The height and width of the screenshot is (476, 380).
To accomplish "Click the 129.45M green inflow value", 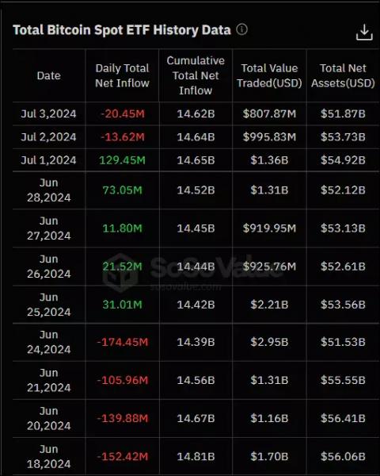I will pyautogui.click(x=122, y=160).
